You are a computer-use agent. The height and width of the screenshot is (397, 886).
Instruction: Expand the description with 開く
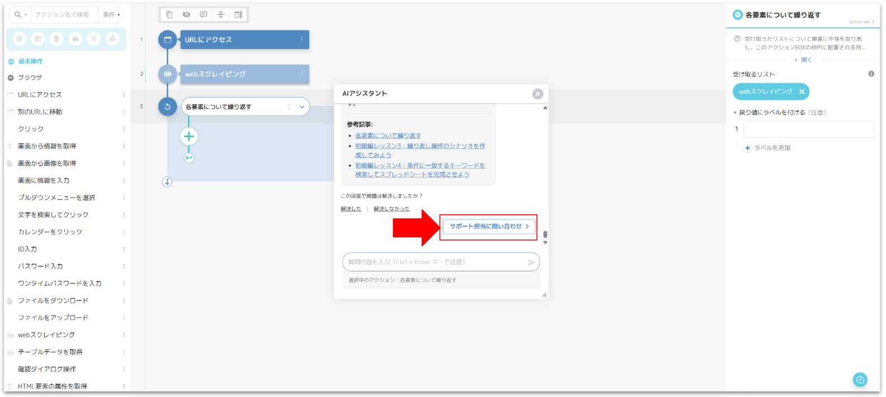pos(803,60)
